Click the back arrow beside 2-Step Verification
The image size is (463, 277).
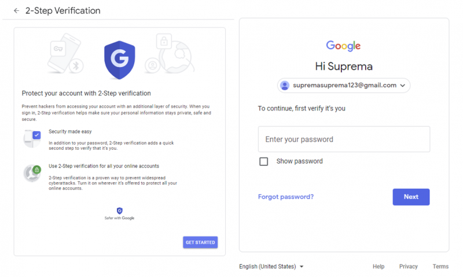click(x=16, y=11)
